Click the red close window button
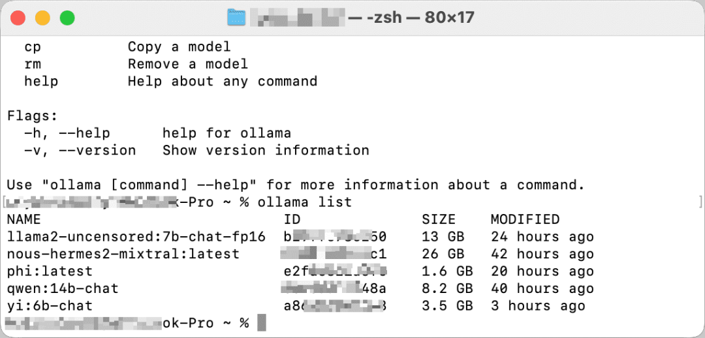Screen dimensions: 705x338 [x=18, y=18]
